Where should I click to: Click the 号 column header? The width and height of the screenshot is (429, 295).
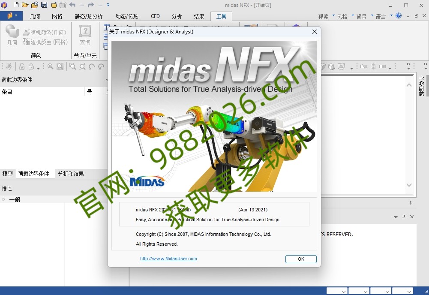pos(94,92)
